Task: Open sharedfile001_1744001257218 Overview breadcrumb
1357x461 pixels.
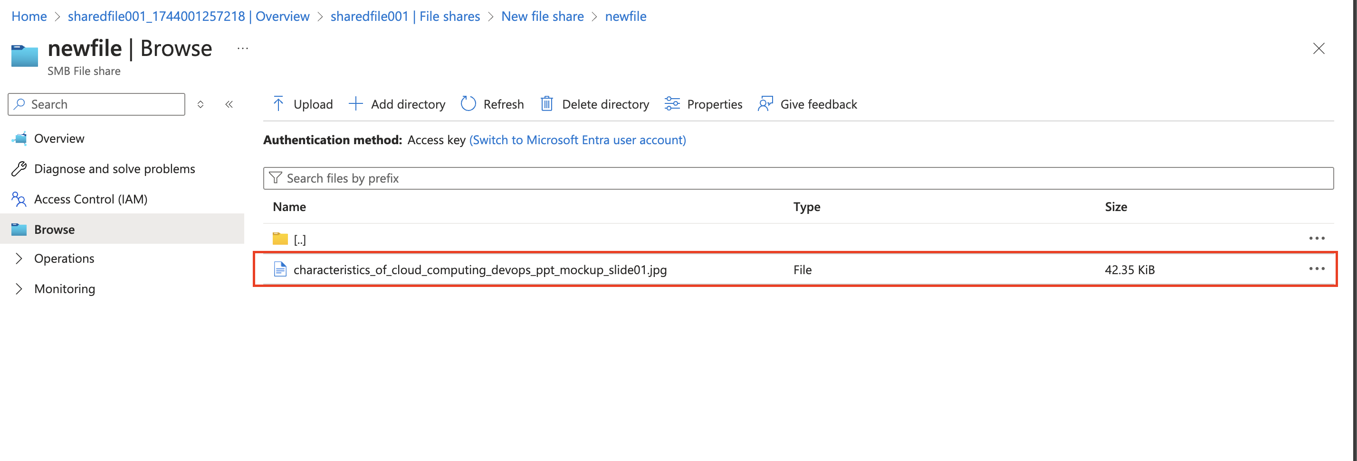Action: (x=189, y=16)
